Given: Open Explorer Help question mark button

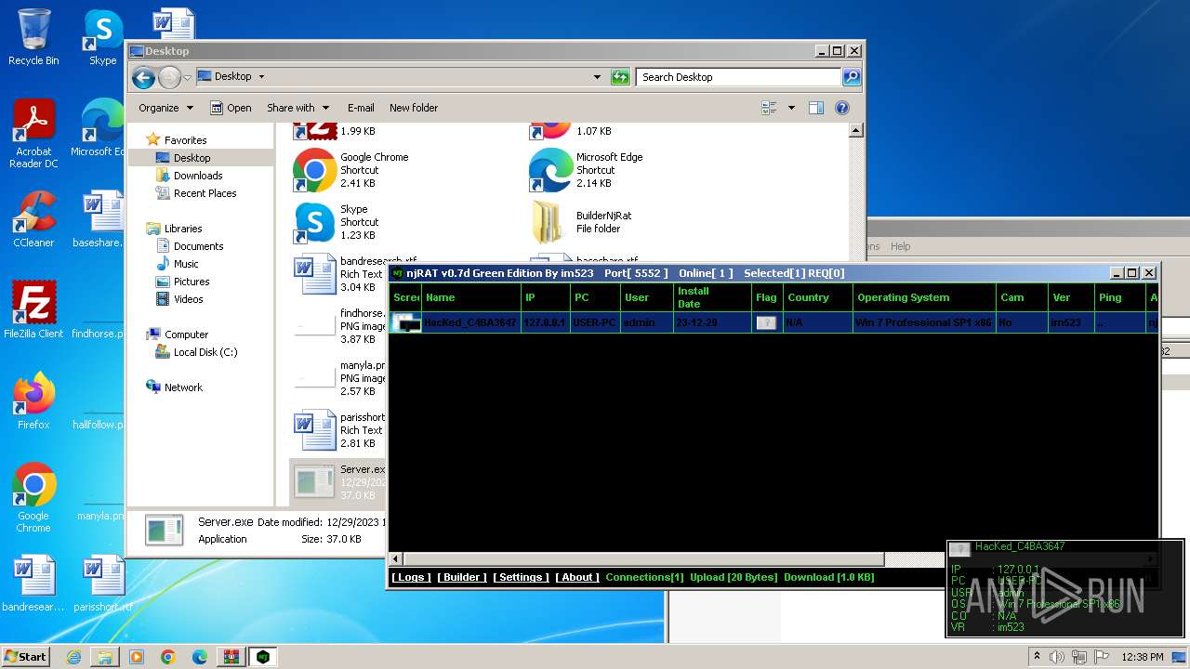Looking at the screenshot, I should (842, 108).
